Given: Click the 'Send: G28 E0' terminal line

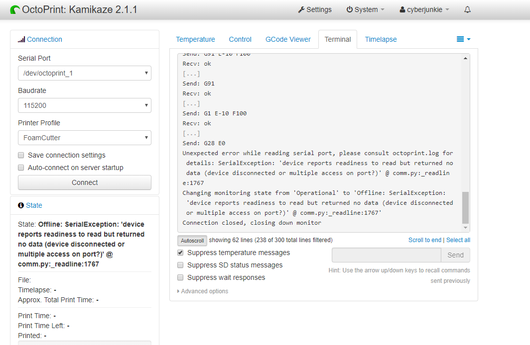Looking at the screenshot, I should pyautogui.click(x=204, y=143).
